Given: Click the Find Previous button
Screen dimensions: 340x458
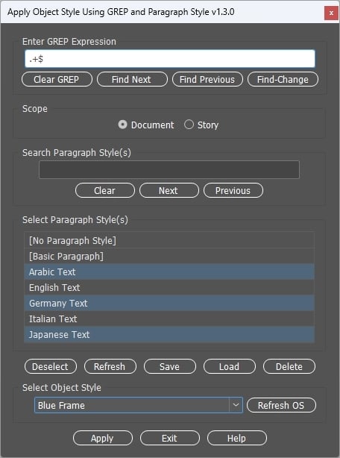Looking at the screenshot, I should click(207, 80).
